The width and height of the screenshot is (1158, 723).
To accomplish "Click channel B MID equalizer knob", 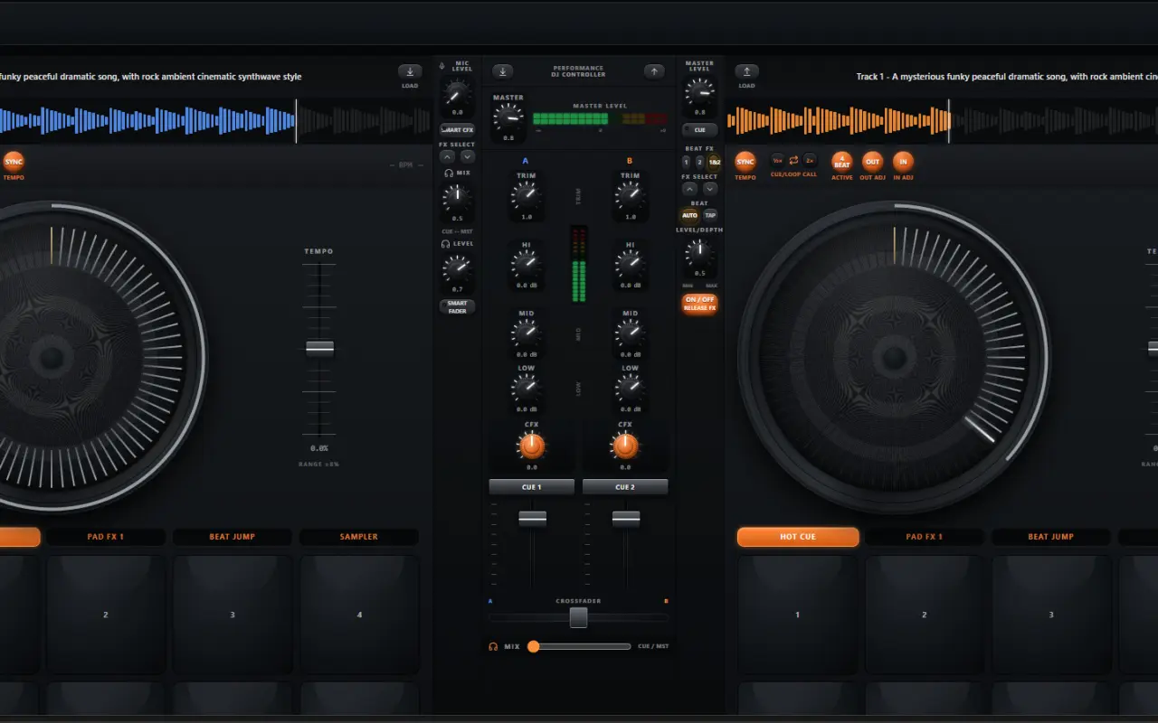I will click(x=630, y=333).
